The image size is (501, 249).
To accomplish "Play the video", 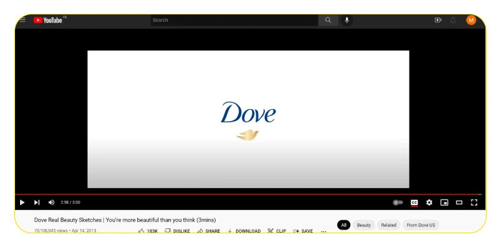I will [x=22, y=202].
